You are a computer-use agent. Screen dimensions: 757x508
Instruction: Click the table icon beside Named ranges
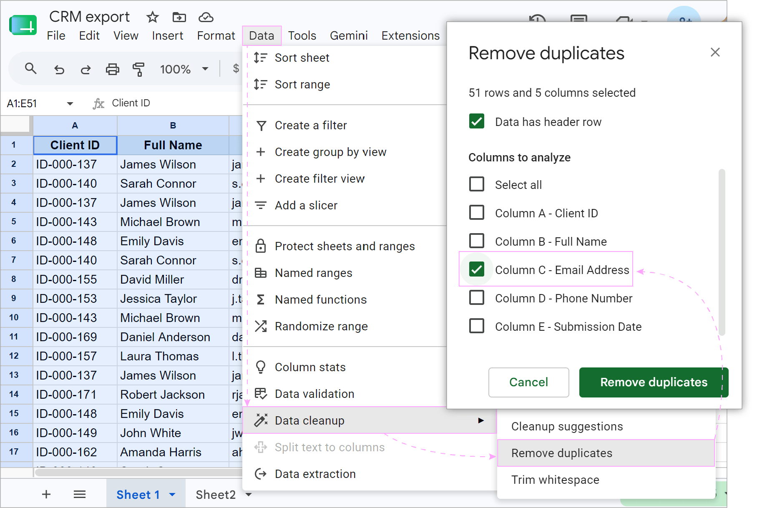pyautogui.click(x=261, y=273)
